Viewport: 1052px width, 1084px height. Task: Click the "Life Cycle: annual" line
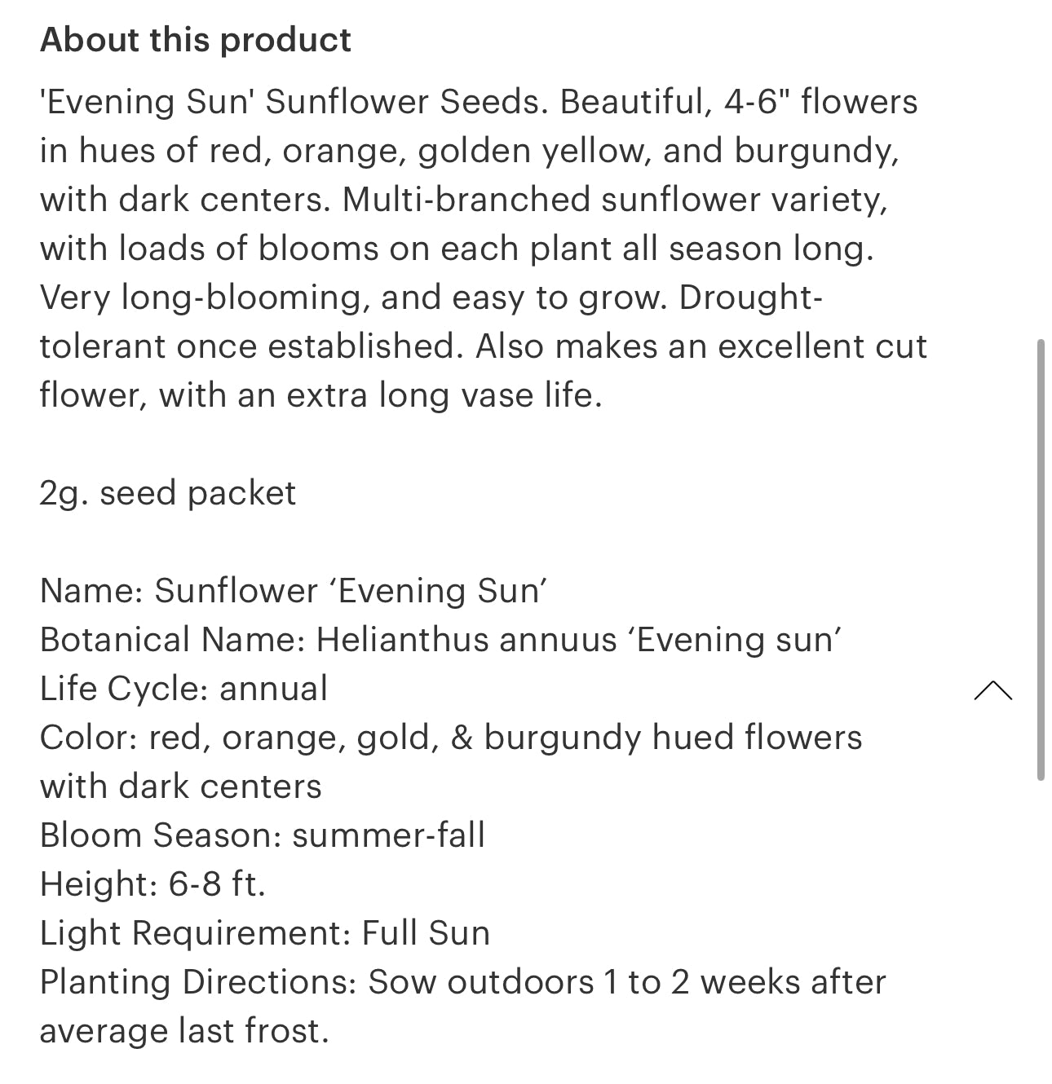pos(183,689)
